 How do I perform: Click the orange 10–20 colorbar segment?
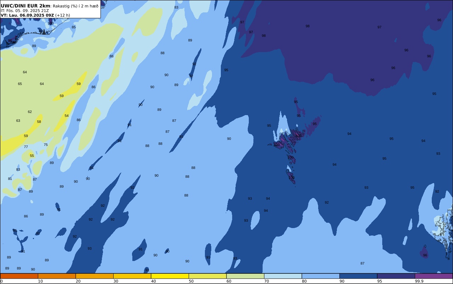tap(57, 276)
